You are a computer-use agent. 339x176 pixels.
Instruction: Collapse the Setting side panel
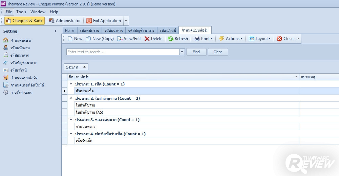(56, 31)
